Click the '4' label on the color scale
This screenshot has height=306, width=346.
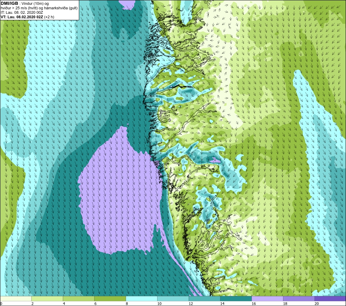click(64, 304)
